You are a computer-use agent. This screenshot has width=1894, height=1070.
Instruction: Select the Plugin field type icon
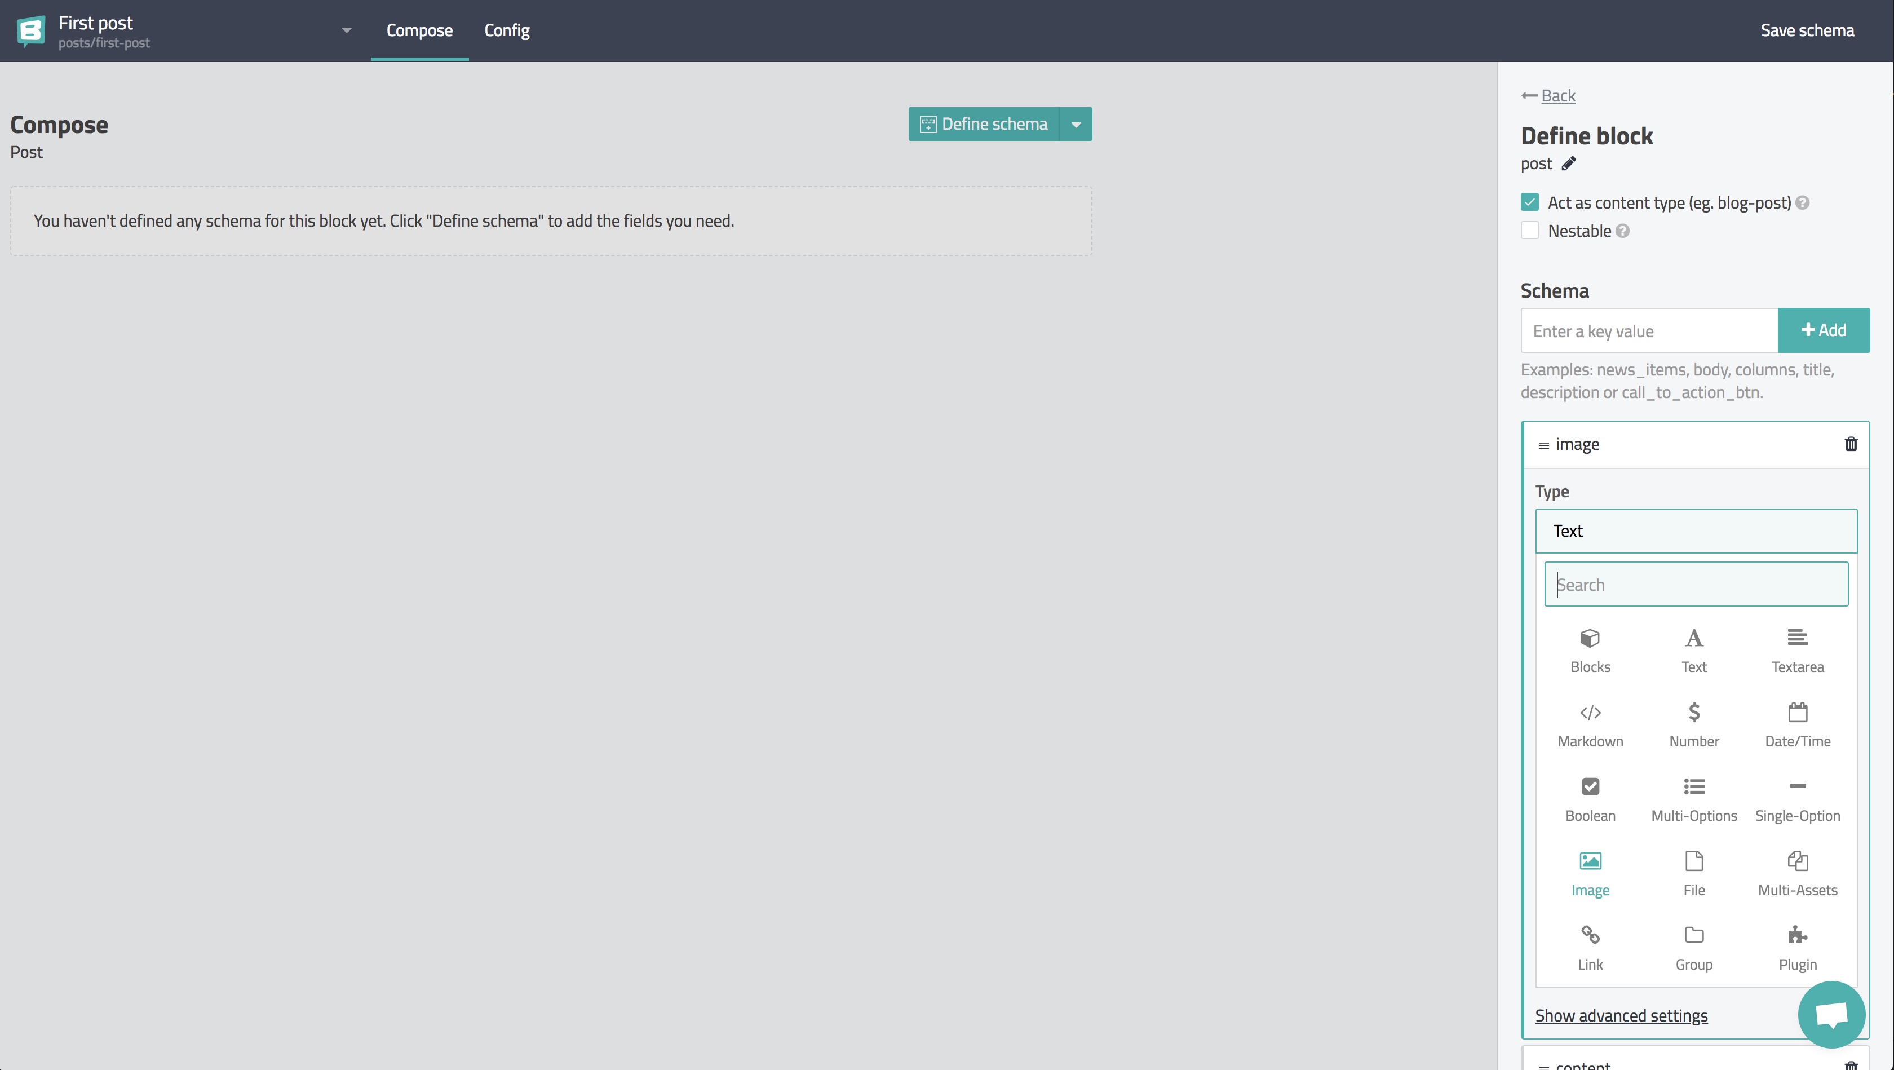1798,935
